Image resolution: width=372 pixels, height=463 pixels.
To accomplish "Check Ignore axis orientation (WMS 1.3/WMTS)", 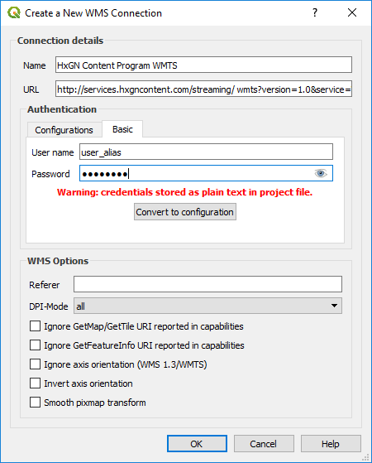I will [x=35, y=364].
